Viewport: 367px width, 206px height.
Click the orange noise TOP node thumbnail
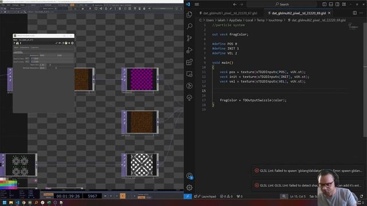(142, 122)
